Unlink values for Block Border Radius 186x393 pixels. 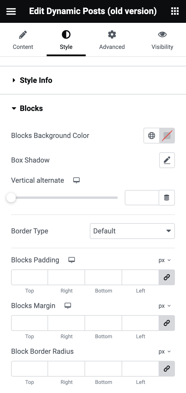167,368
